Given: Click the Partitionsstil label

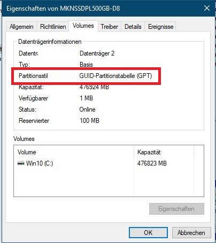Looking at the screenshot, I should 33,76.
